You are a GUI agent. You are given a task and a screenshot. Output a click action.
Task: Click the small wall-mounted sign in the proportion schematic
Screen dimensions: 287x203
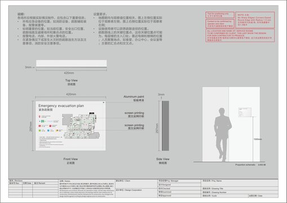click(x=245, y=112)
